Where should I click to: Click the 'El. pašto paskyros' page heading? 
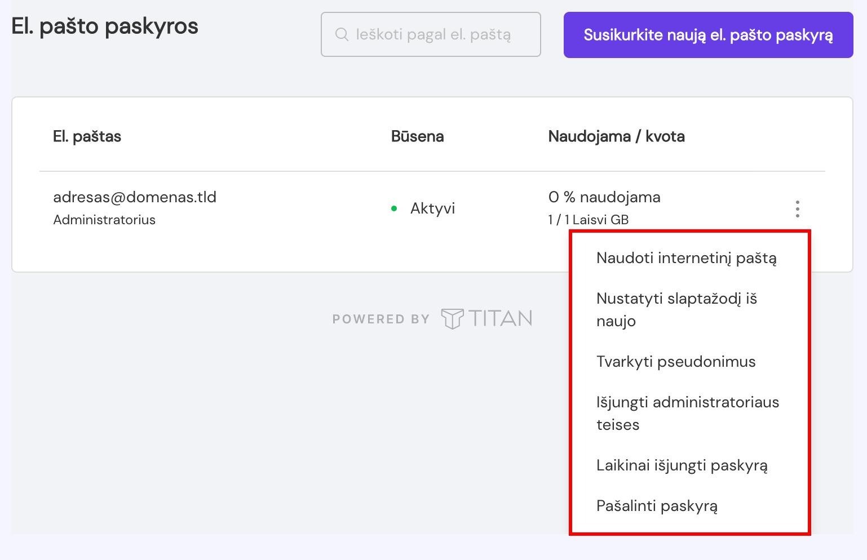[x=105, y=26]
